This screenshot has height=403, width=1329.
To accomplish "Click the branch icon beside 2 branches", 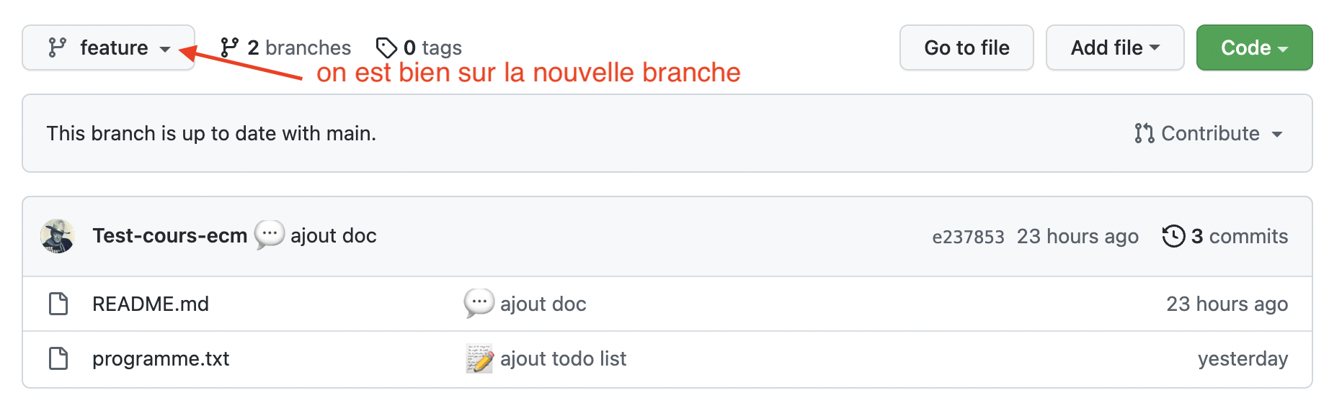I will [x=229, y=47].
